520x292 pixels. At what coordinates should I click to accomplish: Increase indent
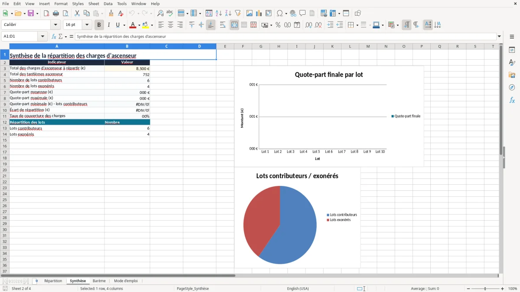tap(330, 25)
